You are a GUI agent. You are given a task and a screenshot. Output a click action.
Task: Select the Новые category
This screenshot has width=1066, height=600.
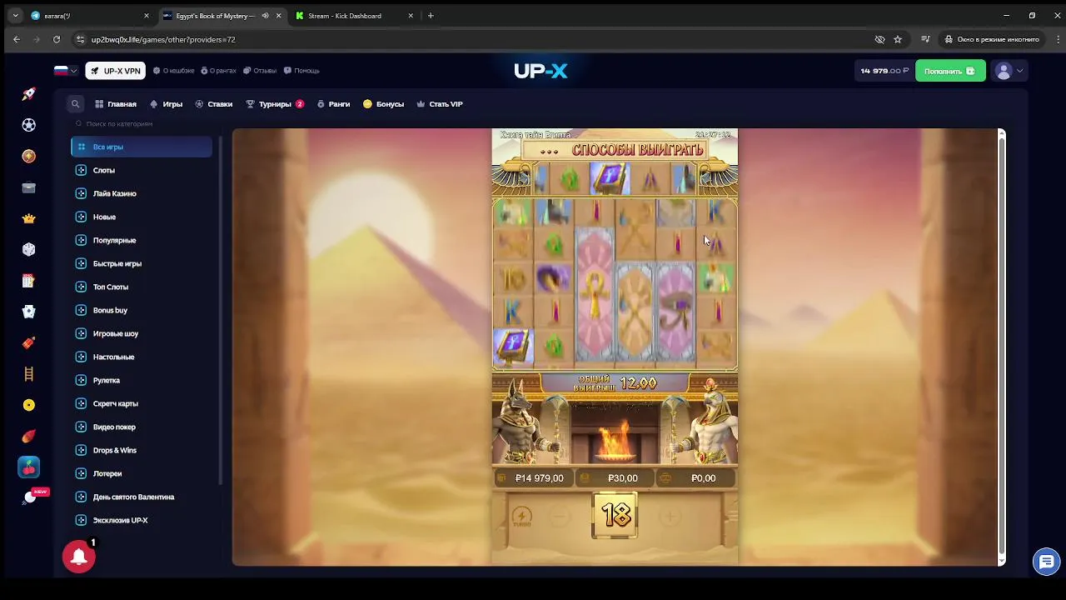click(142, 217)
